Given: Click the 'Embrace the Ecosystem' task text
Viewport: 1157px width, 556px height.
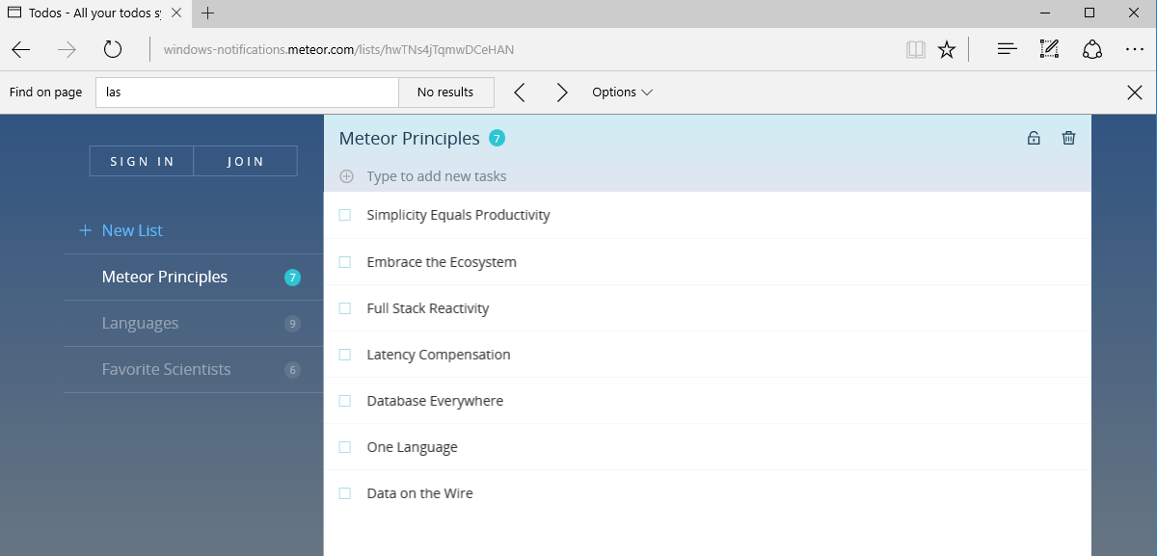Looking at the screenshot, I should [x=442, y=261].
